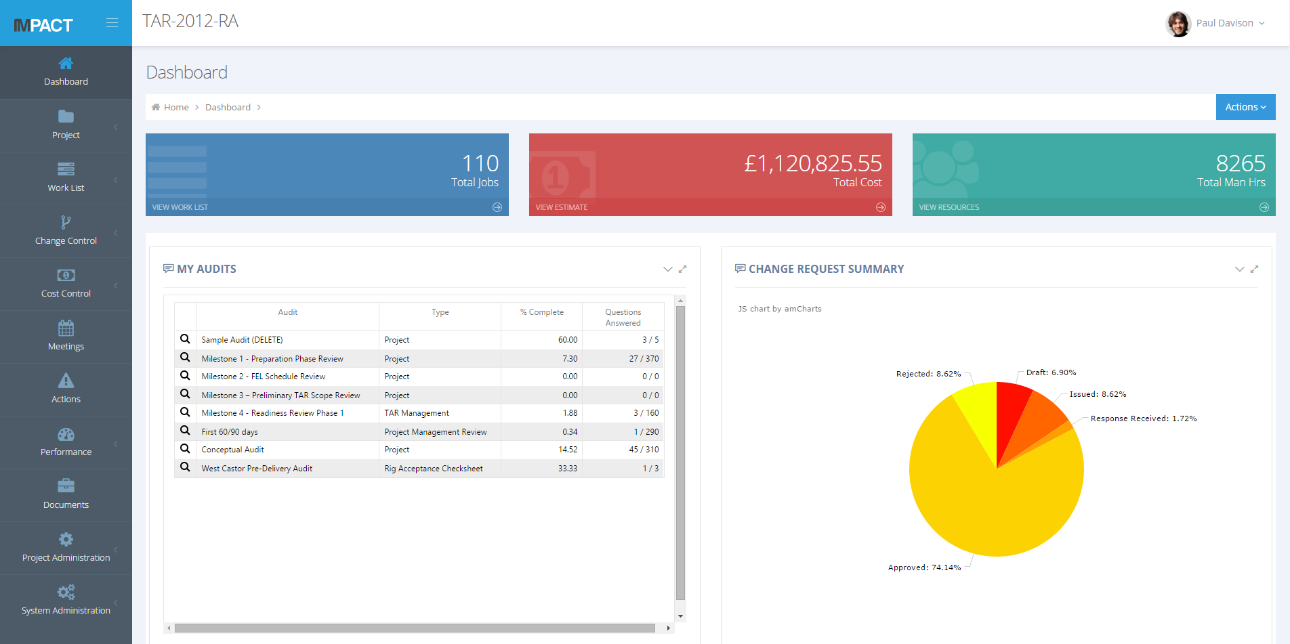Maximize the My Audits panel

point(683,269)
